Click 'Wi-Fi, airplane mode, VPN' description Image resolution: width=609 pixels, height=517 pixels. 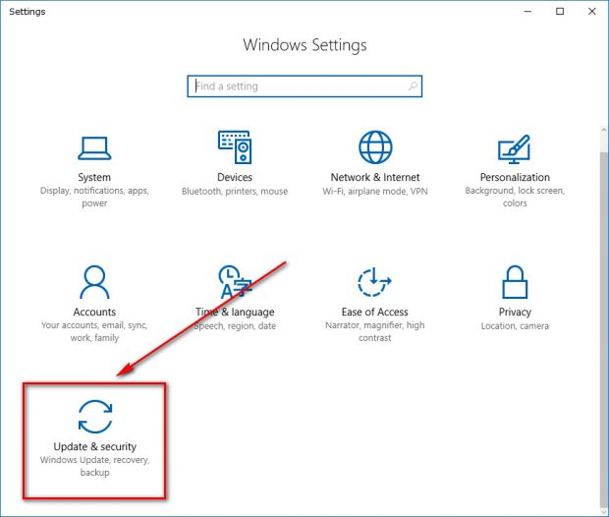(375, 192)
